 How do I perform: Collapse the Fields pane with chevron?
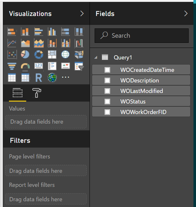tap(186, 13)
